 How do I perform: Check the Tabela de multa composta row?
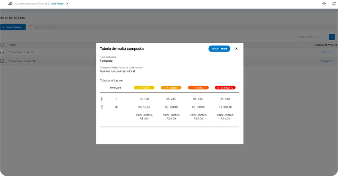click(x=2, y=61)
